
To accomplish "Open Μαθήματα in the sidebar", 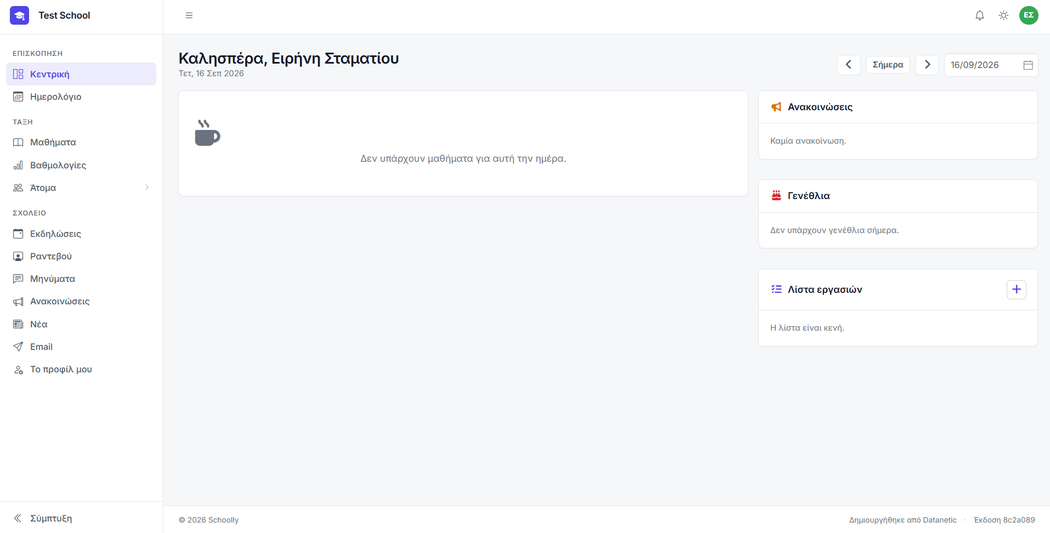I will [x=81, y=142].
